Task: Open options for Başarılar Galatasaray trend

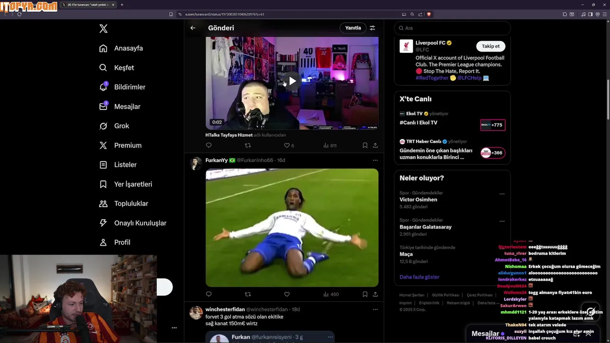Action: (502, 222)
